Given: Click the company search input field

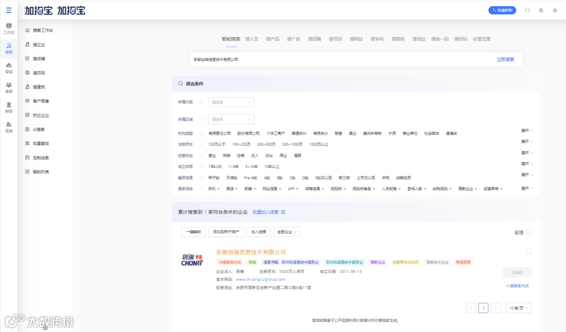Looking at the screenshot, I should pyautogui.click(x=339, y=60).
